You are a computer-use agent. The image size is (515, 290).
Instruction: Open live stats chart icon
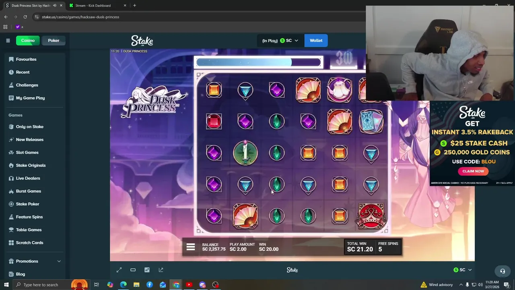pyautogui.click(x=147, y=270)
